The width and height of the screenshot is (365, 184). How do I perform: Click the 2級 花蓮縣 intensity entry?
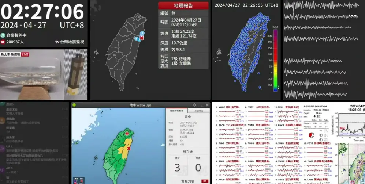pyautogui.click(x=181, y=59)
